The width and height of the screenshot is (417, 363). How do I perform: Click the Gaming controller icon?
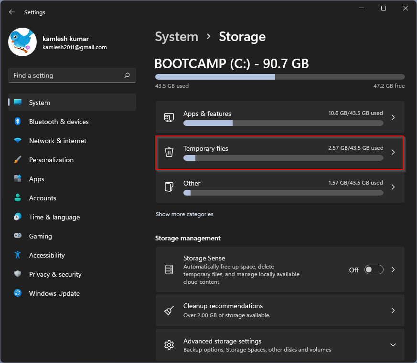[18, 236]
